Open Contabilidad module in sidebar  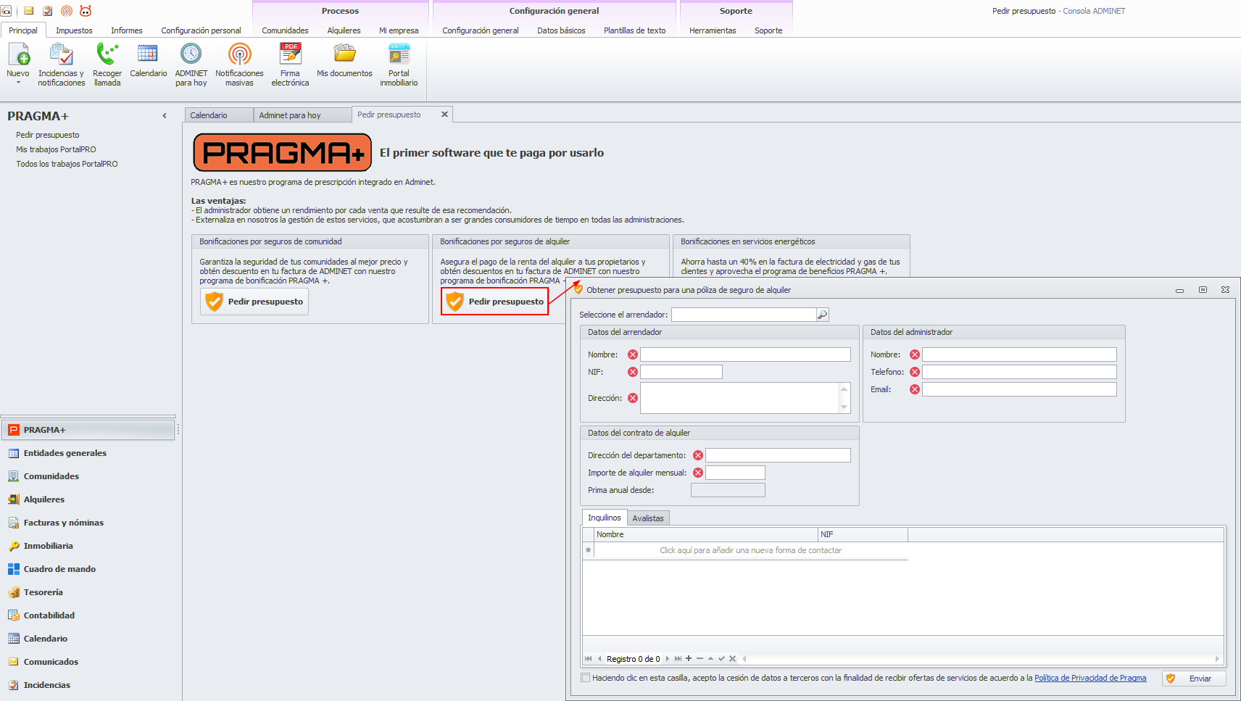(88, 615)
